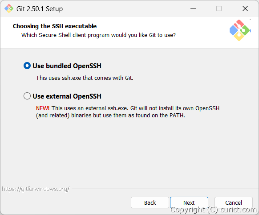Click the "comes with Git" description
Screen dimensions: 259x215
point(85,78)
